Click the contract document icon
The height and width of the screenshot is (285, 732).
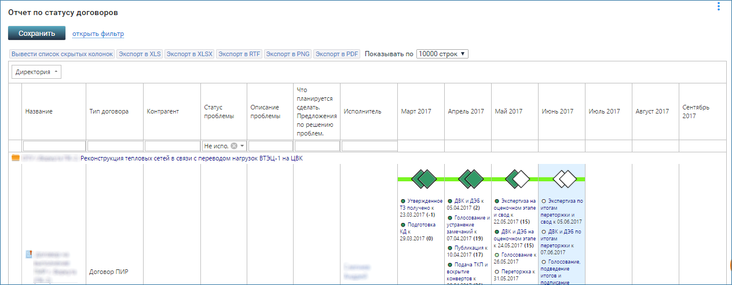(x=28, y=254)
